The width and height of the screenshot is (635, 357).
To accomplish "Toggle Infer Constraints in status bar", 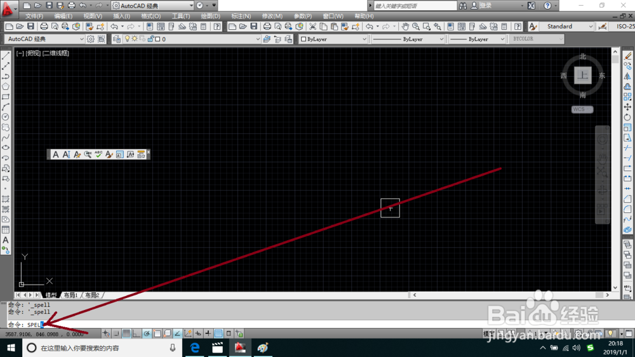I will [106, 333].
